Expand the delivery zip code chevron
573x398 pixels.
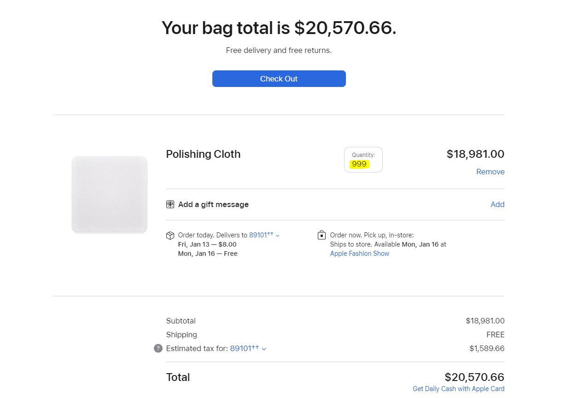[277, 236]
